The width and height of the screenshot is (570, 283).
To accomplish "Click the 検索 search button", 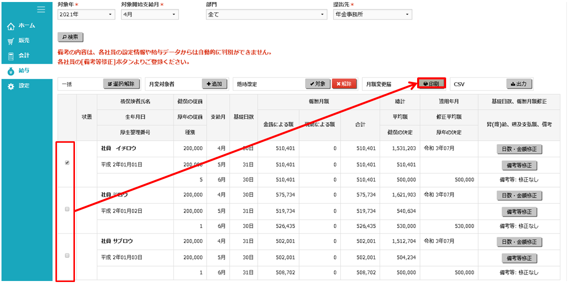I will coord(70,37).
